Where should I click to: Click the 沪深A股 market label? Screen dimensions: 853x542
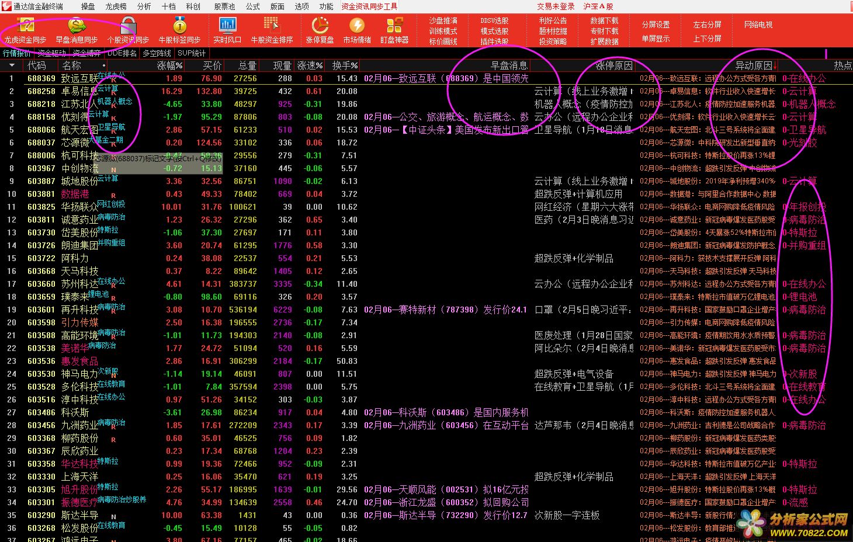click(598, 6)
